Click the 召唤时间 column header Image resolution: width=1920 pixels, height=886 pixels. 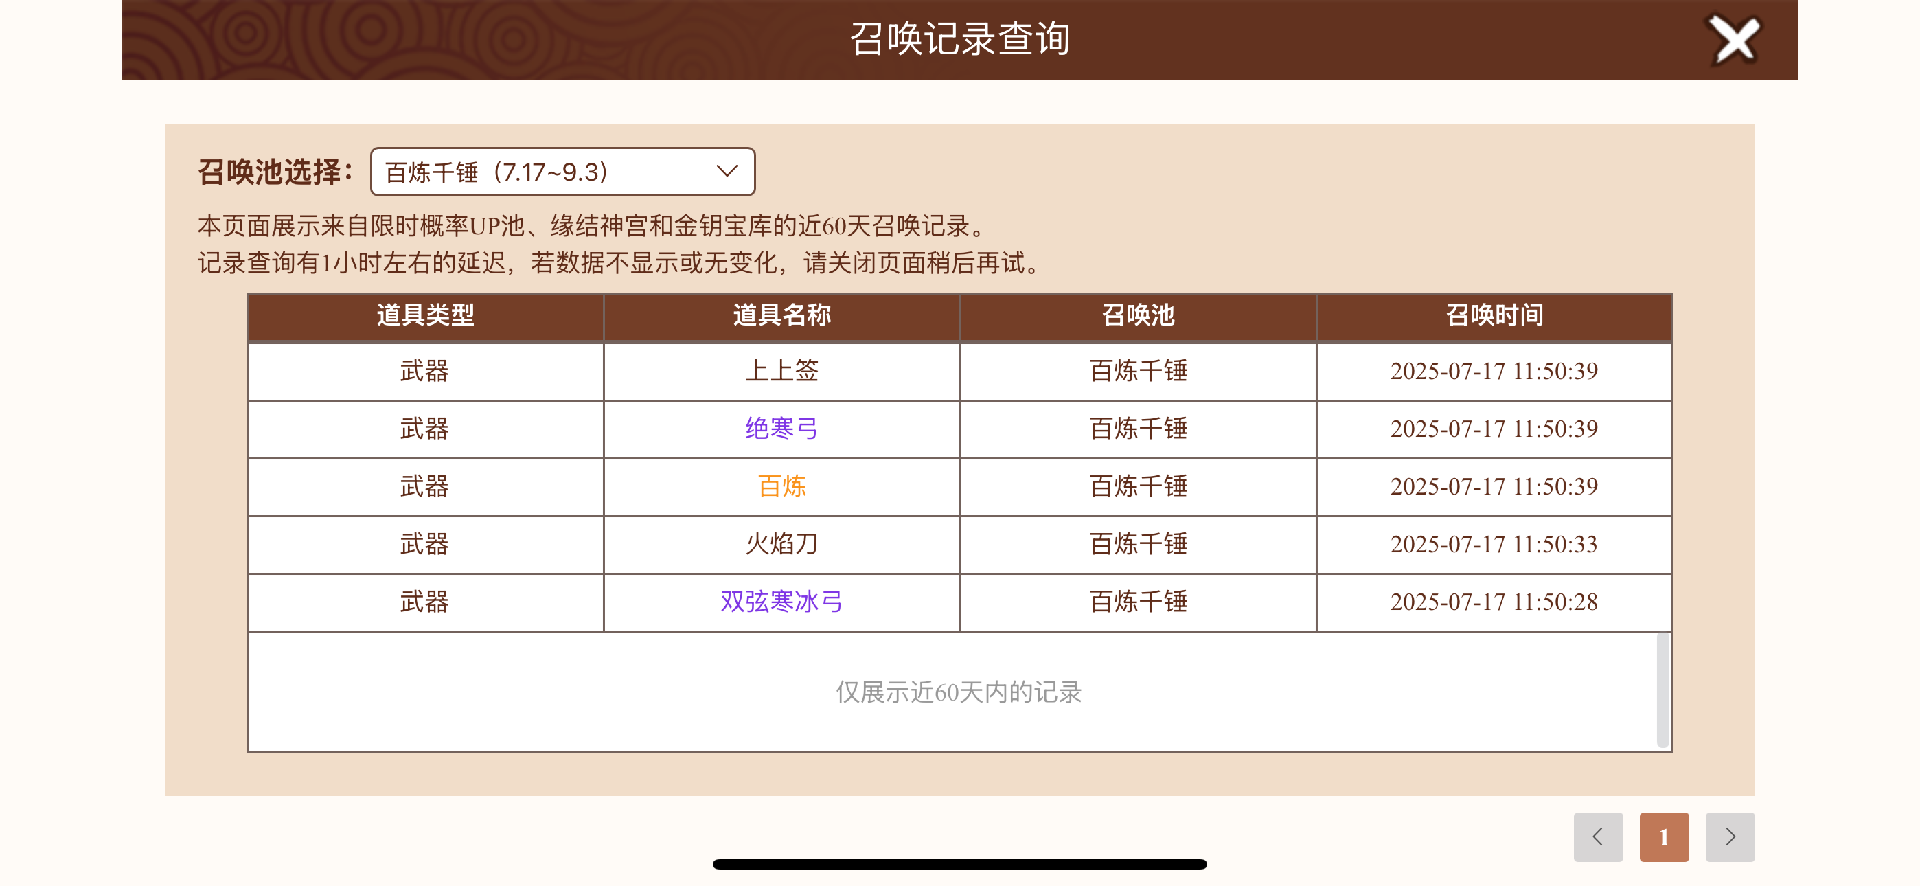click(x=1494, y=315)
